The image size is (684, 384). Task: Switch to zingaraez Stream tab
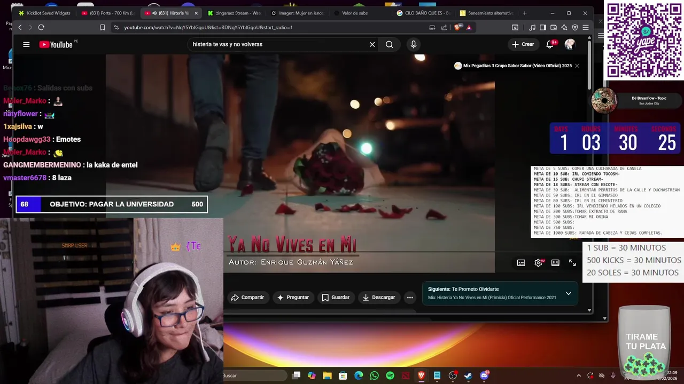[x=234, y=13]
